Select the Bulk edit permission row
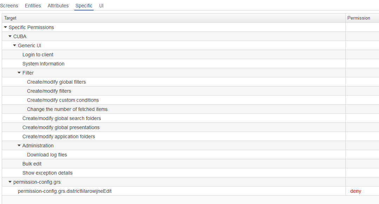This screenshot has width=379, height=204. coord(174,164)
